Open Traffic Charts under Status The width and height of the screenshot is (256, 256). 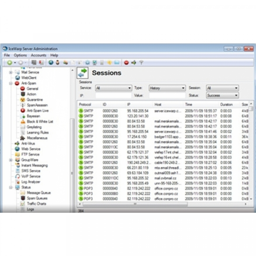37,203
